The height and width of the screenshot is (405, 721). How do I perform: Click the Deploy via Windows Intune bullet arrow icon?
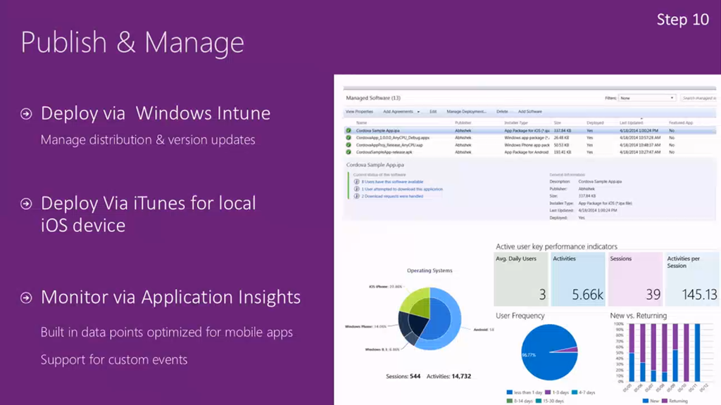click(x=26, y=113)
